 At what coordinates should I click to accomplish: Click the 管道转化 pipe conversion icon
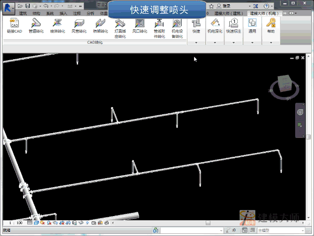pos(36,23)
